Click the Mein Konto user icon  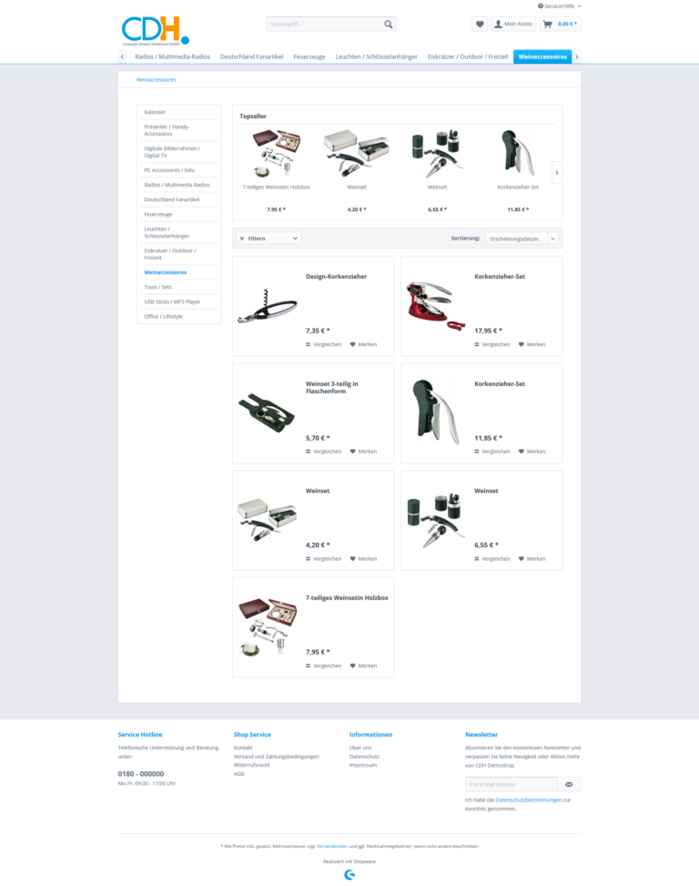click(x=498, y=24)
